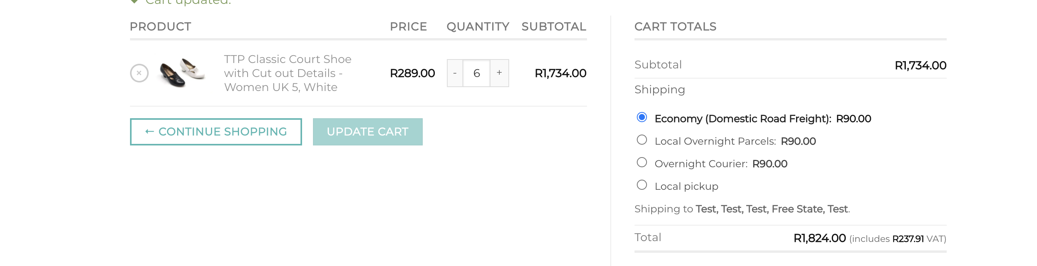Click the Local Overnight Parcels label text
This screenshot has height=266, width=1037.
[715, 142]
